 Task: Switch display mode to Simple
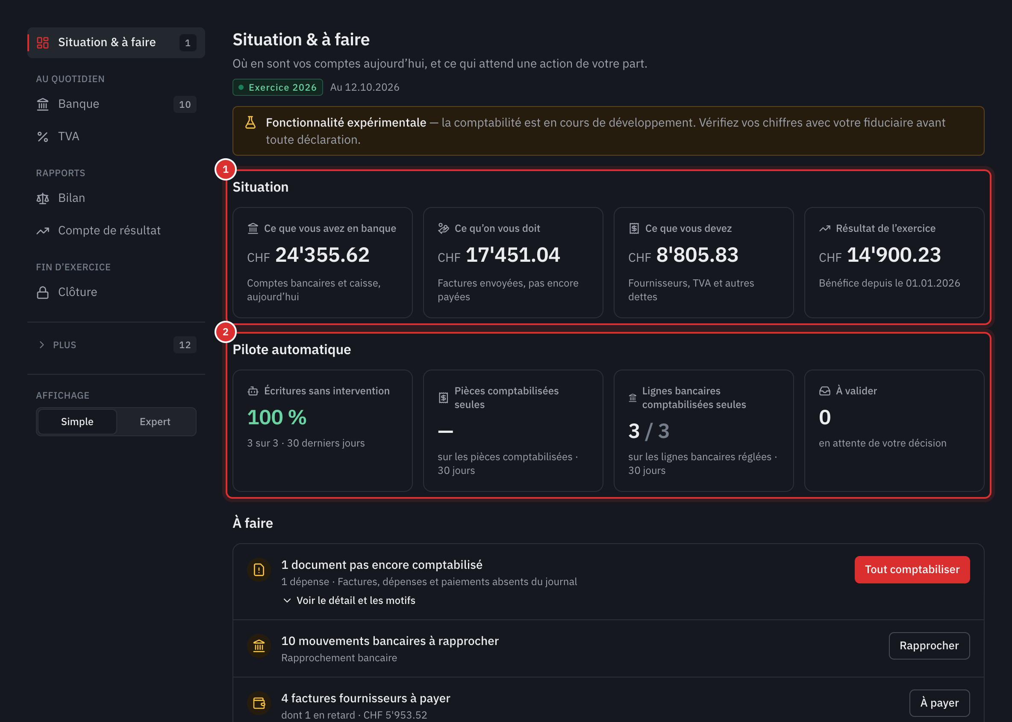coord(77,422)
